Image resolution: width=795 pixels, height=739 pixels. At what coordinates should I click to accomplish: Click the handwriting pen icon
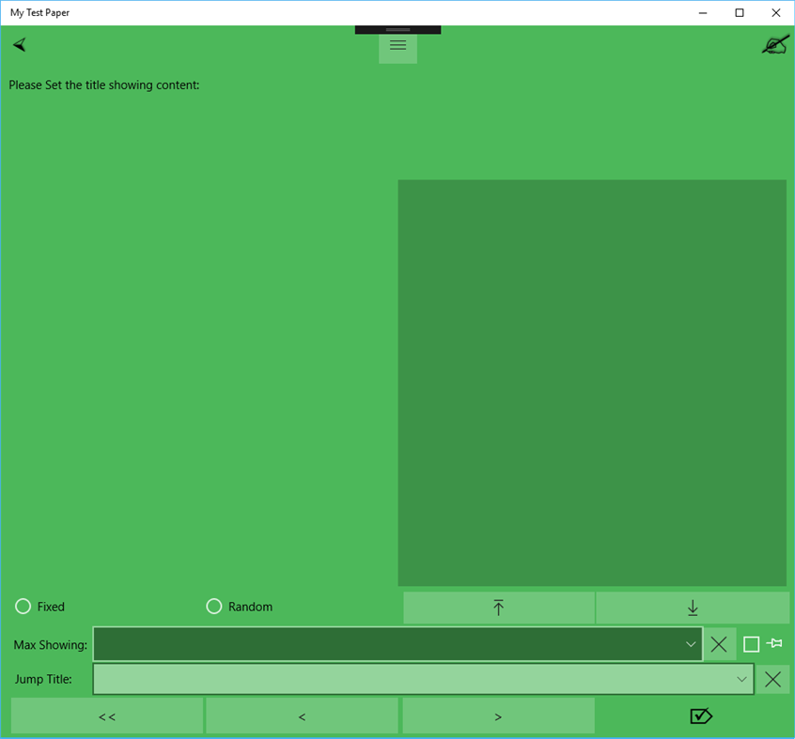[775, 44]
